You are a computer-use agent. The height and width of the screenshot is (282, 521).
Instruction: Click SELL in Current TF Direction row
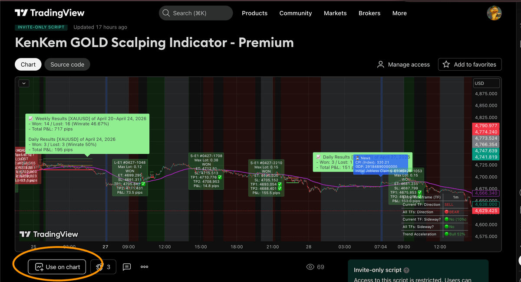click(x=448, y=204)
